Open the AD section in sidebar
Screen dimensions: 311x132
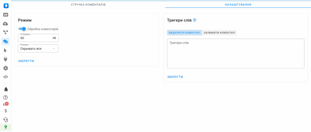click(x=6, y=15)
